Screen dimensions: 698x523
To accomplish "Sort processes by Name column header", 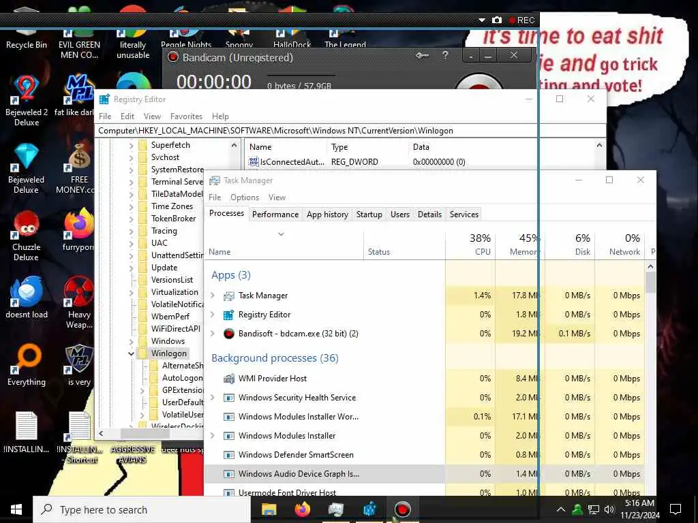I will pyautogui.click(x=284, y=244).
